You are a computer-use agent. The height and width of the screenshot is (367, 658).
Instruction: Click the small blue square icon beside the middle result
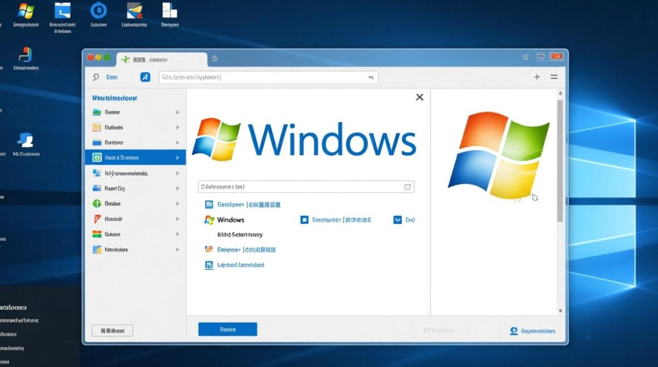(305, 219)
